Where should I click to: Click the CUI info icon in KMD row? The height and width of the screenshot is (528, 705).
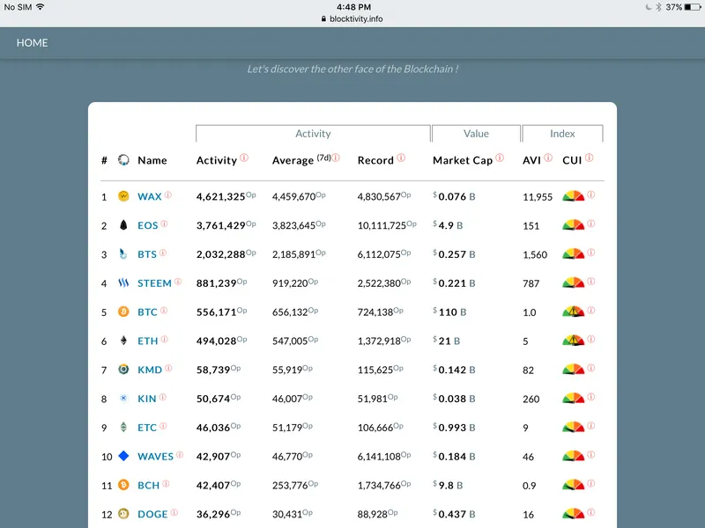coord(591,368)
